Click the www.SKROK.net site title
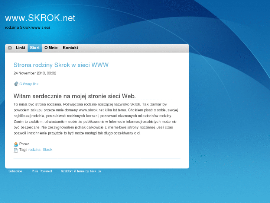Image resolution: width=270 pixels, height=203 pixels. point(40,18)
